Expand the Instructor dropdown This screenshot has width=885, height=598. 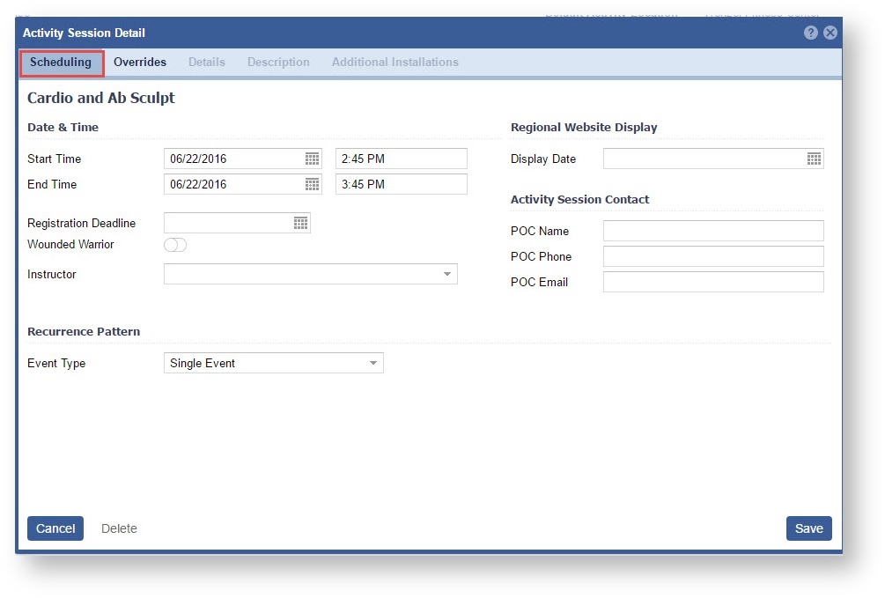pyautogui.click(x=447, y=275)
